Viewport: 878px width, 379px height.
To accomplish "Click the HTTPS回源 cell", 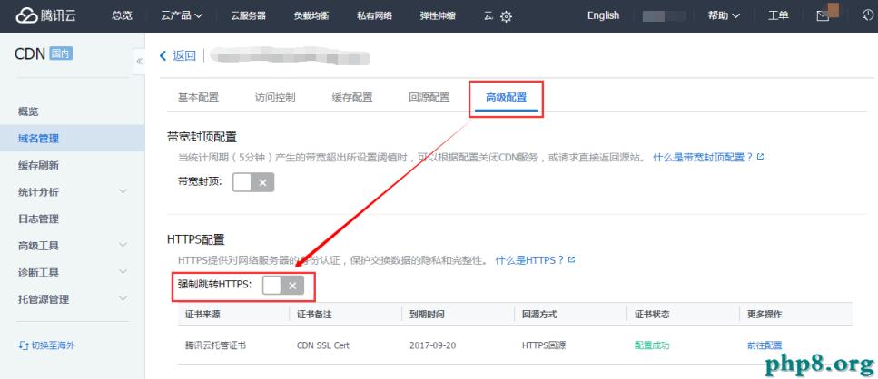I will [x=544, y=345].
